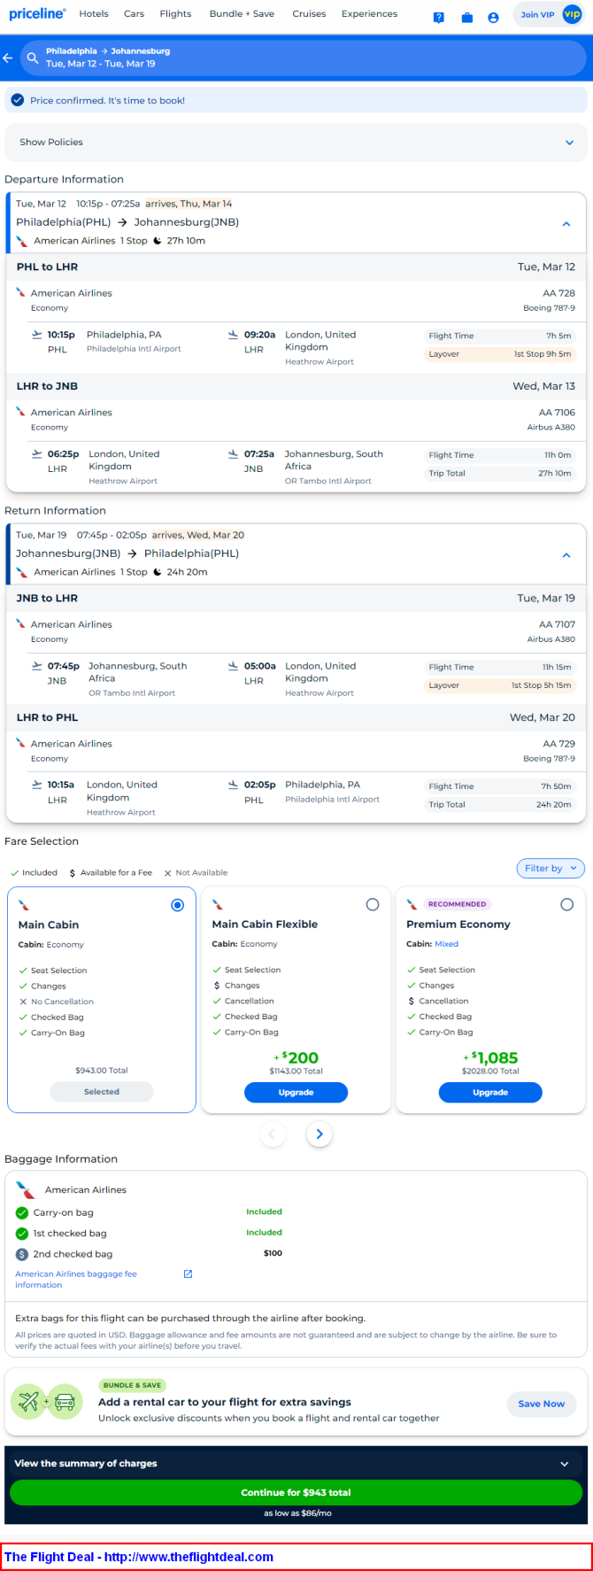Collapse the departure flight details chevron

(566, 224)
